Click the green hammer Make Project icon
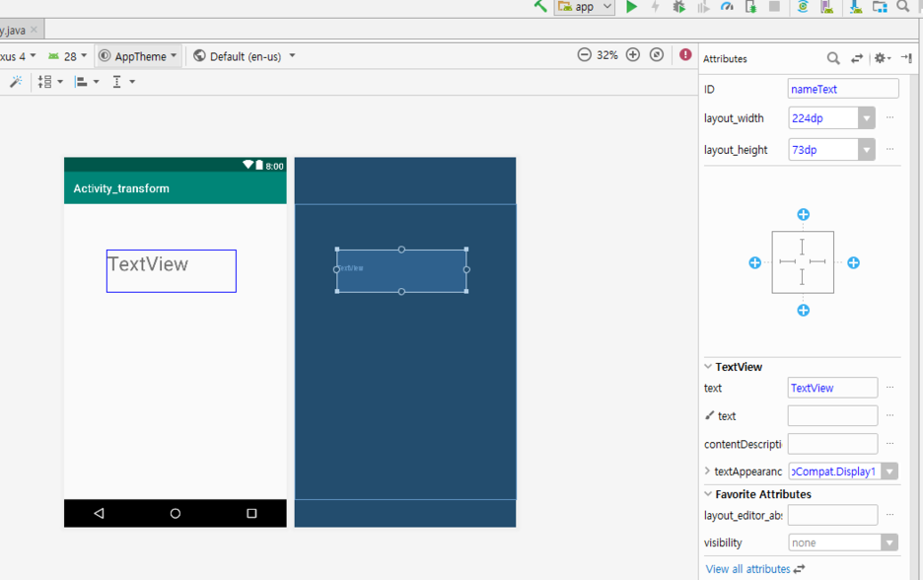This screenshot has width=923, height=580. (x=540, y=6)
